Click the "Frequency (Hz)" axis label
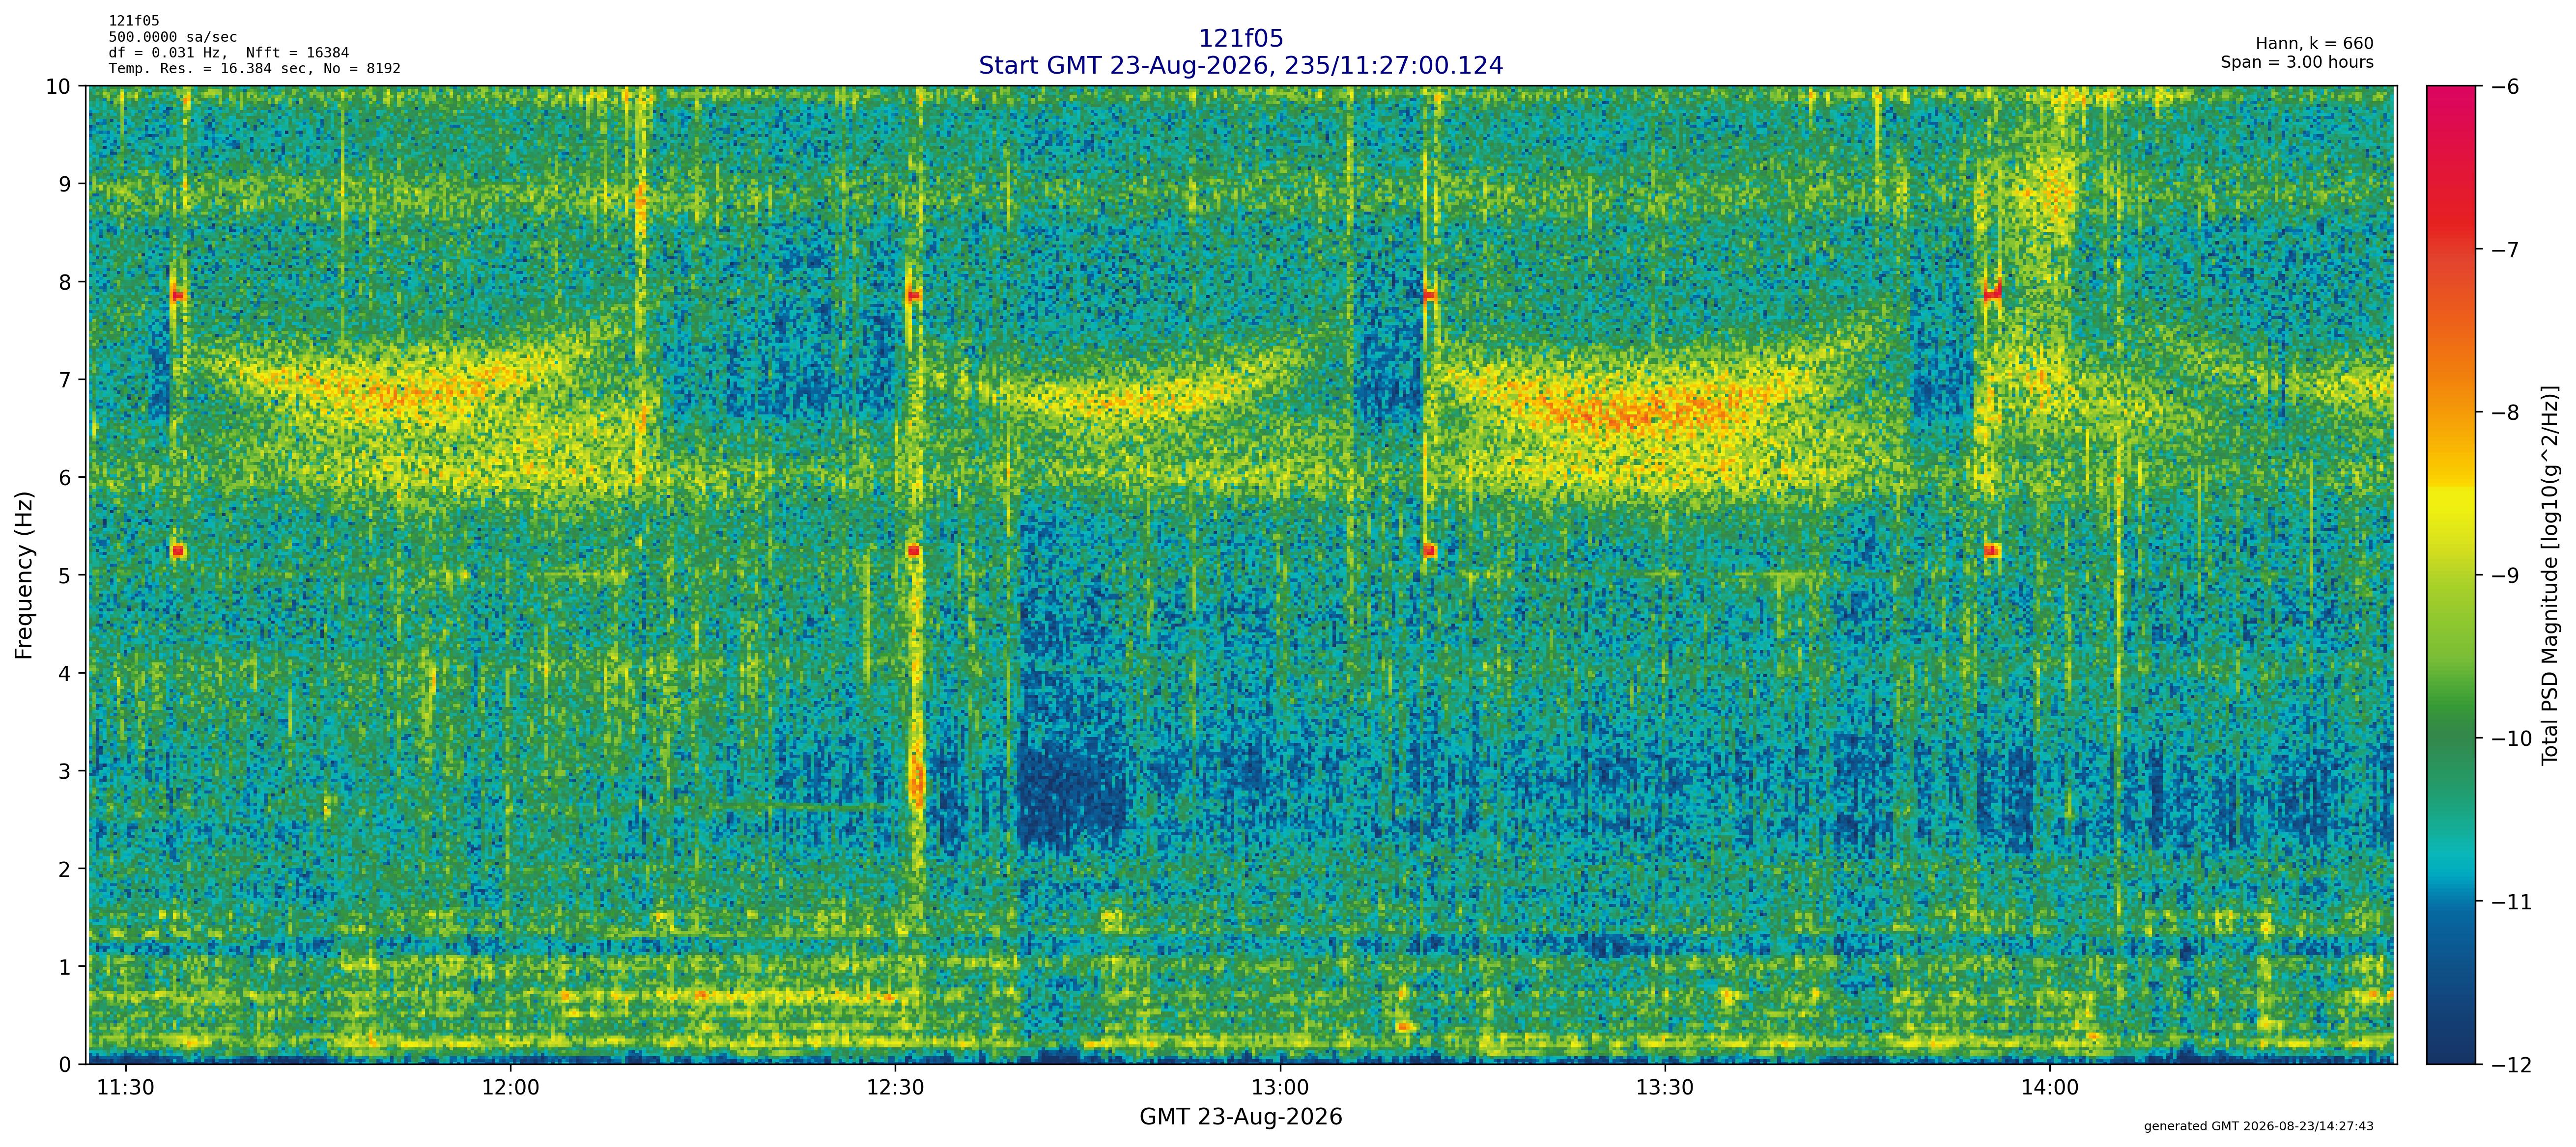 (25, 574)
